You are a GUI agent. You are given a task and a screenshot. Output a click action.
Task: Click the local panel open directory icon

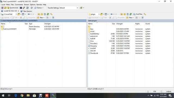coord(18,14)
